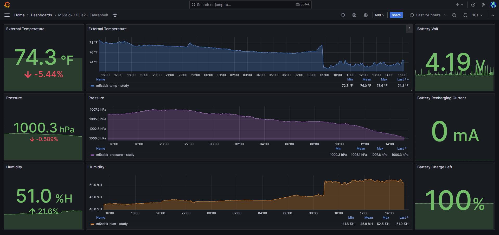The height and width of the screenshot is (235, 499).
Task: Toggle m5stick_temp - study series in legend
Action: (112, 86)
